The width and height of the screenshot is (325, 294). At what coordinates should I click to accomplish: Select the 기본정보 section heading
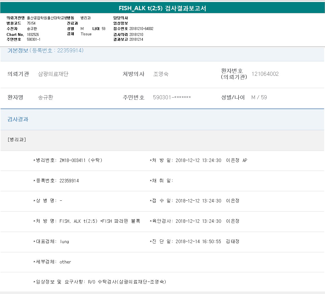(x=18, y=51)
